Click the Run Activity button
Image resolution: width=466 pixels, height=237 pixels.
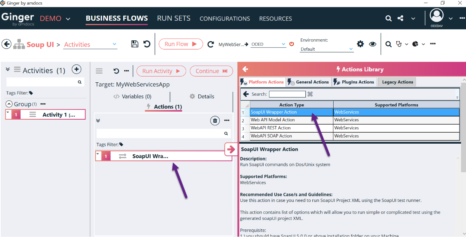161,71
